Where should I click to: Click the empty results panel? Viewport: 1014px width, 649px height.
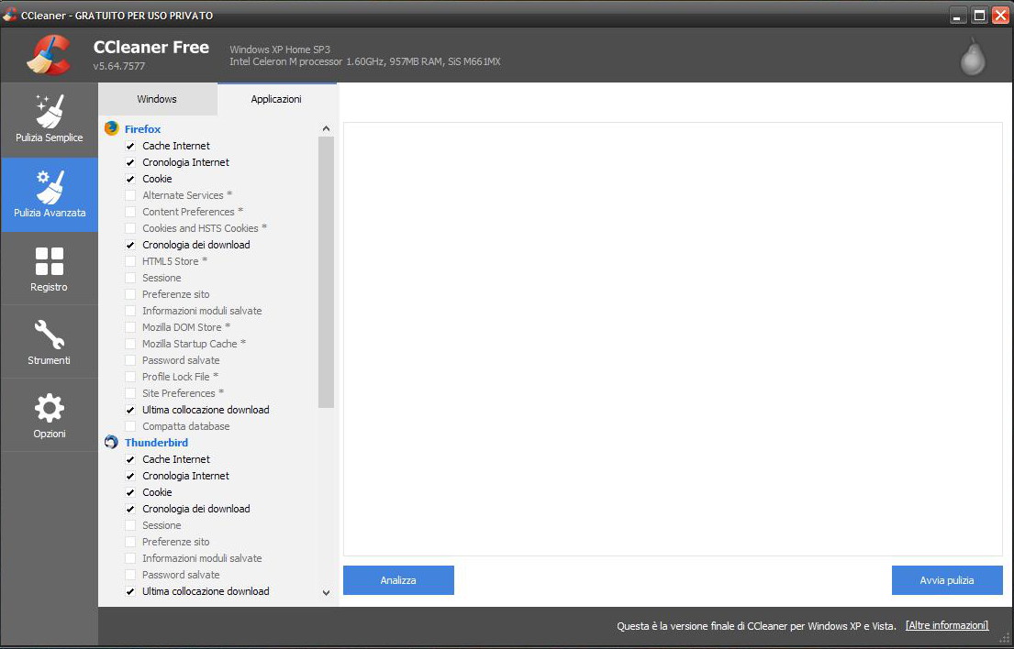[673, 339]
